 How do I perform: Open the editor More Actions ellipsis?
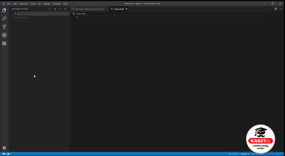pyautogui.click(x=281, y=9)
